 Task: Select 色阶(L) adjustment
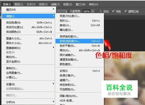79,21
